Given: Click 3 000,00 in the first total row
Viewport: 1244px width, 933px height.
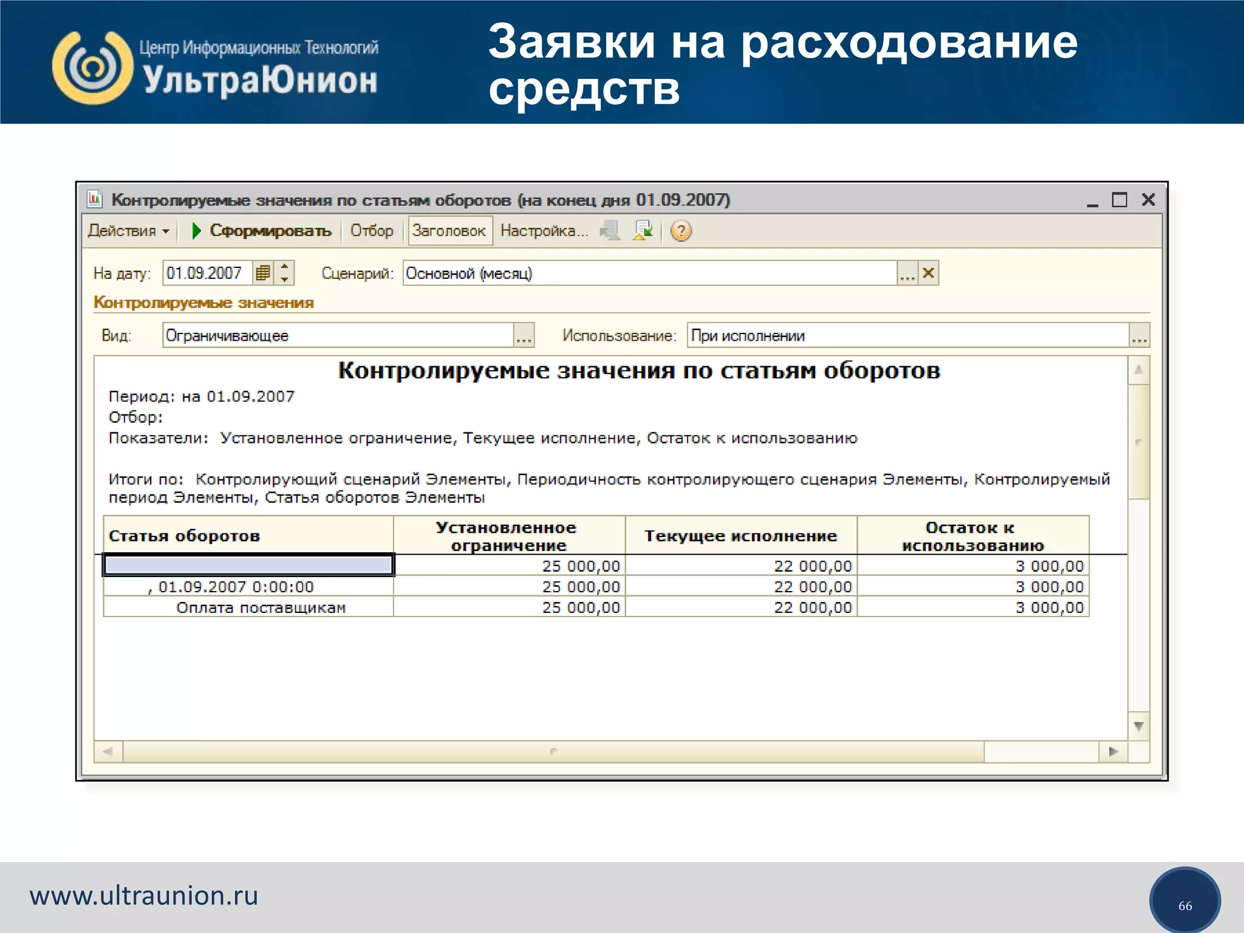Looking at the screenshot, I should (973, 566).
